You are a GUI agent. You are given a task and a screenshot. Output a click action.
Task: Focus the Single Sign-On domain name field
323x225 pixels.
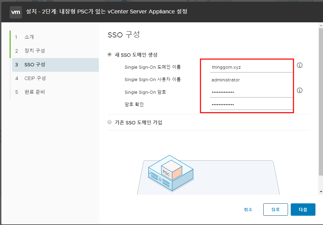[251, 67]
